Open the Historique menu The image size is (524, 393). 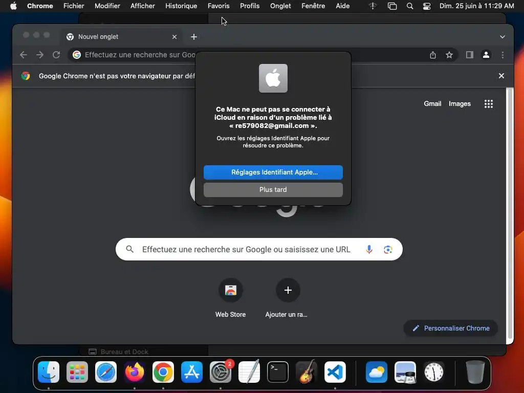pos(181,6)
